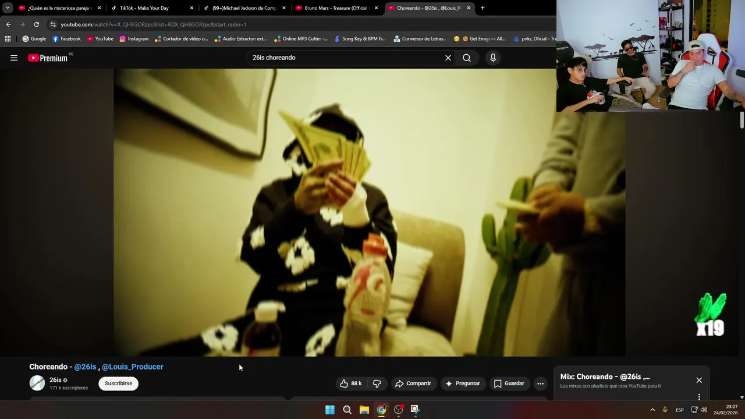Viewport: 745px width, 419px height.
Task: Click the tray microphone indicator
Action: point(665,410)
